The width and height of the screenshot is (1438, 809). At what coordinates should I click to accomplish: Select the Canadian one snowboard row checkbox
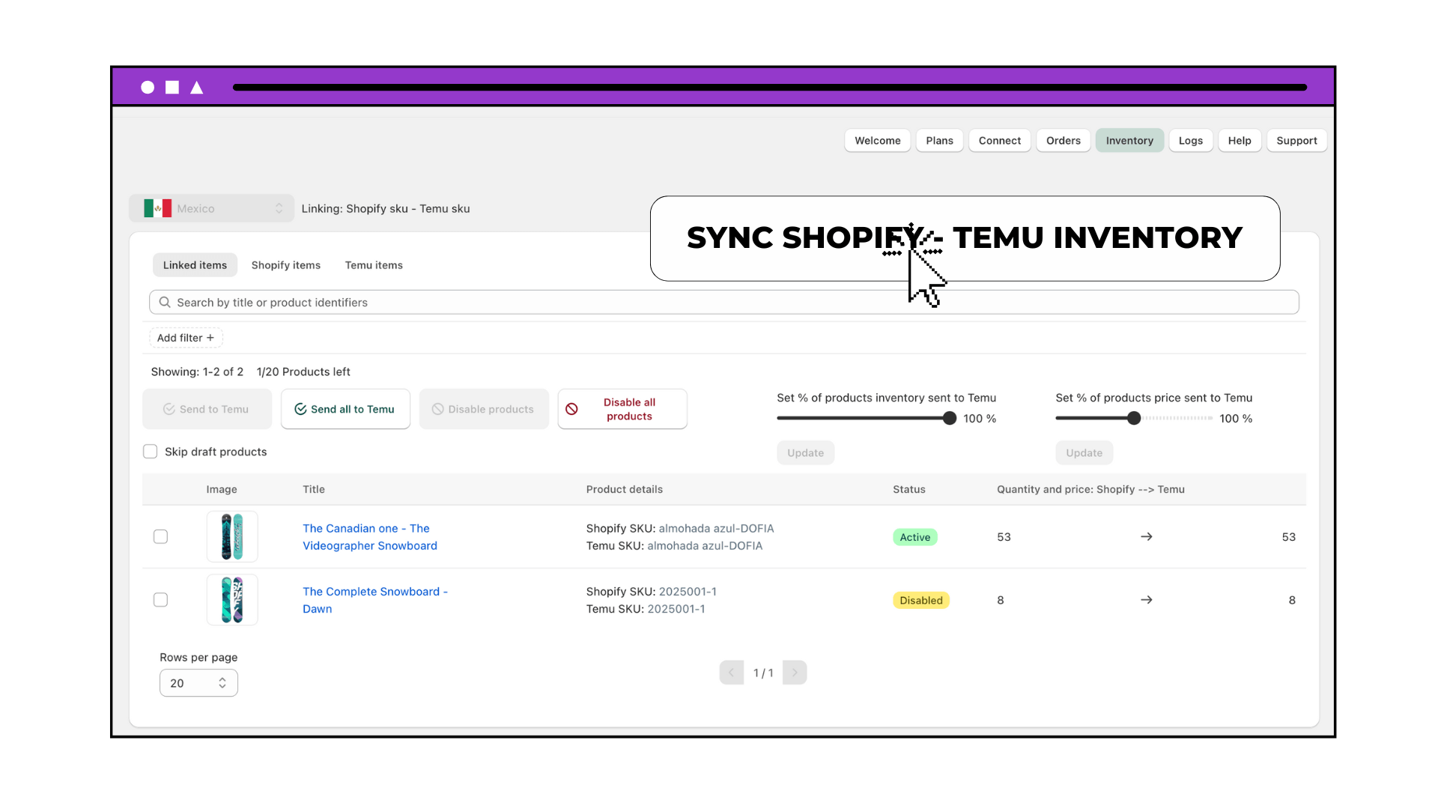click(x=160, y=537)
